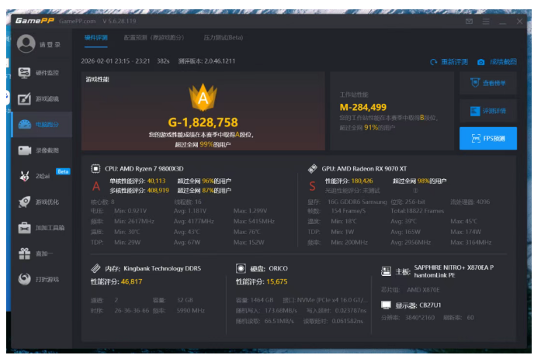534x362 pixels.
Task: Open 打折游戏 discounted games in sidebar
Action: pos(40,279)
